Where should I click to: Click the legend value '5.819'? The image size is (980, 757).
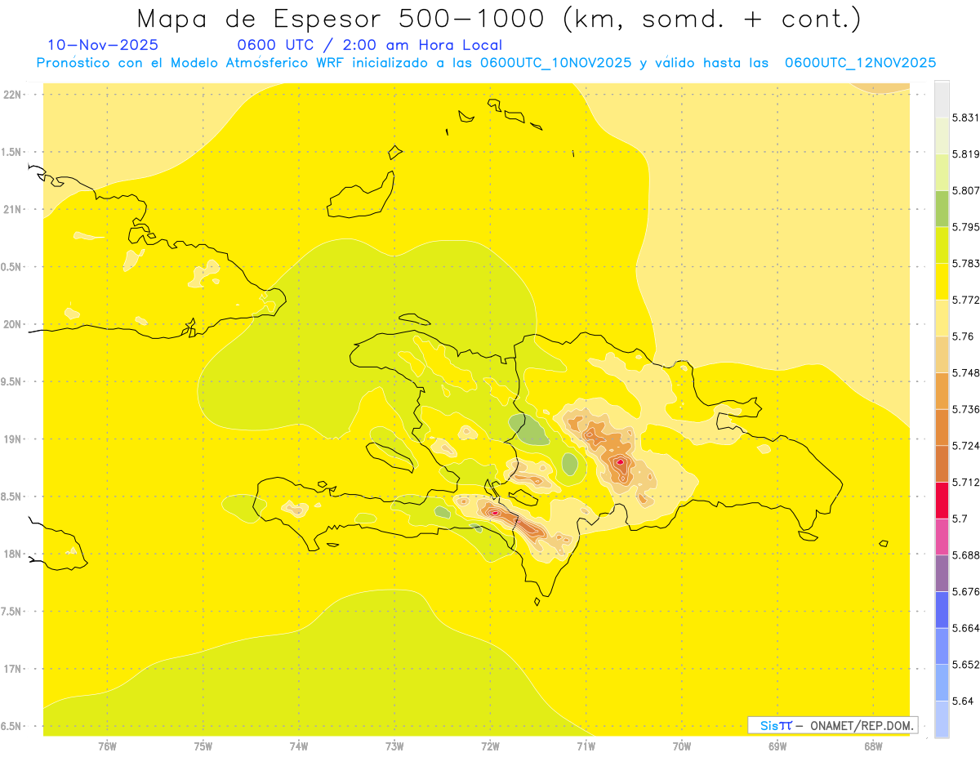(964, 154)
